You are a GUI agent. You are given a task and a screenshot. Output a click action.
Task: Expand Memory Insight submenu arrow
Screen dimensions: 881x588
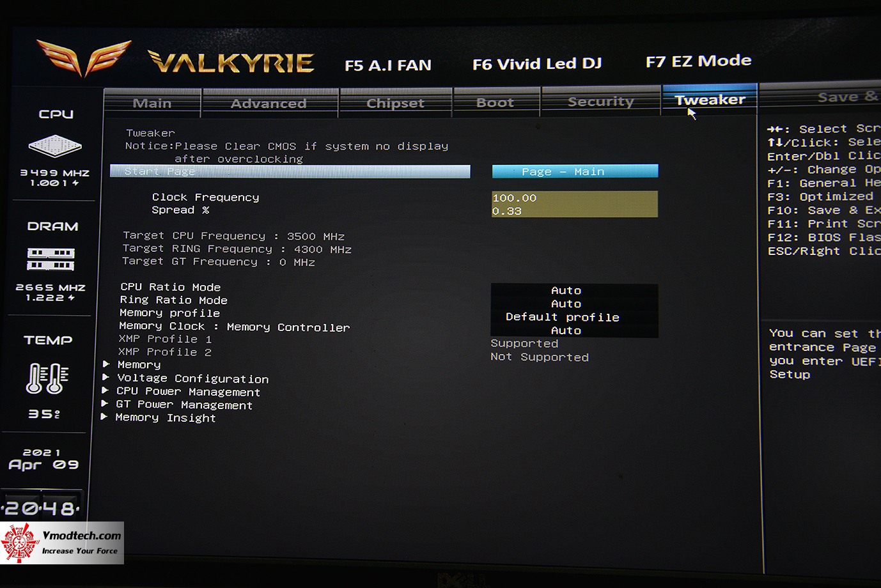[x=104, y=417]
